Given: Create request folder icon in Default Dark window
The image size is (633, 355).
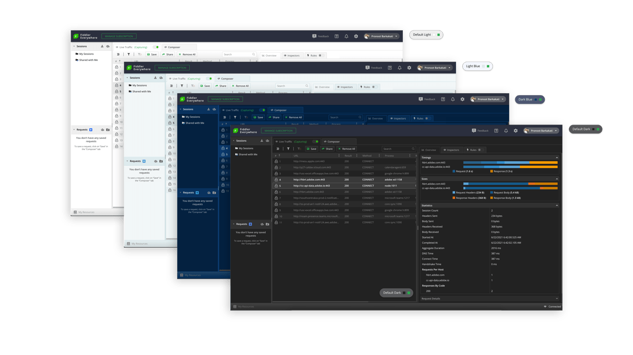Looking at the screenshot, I should pyautogui.click(x=267, y=224).
